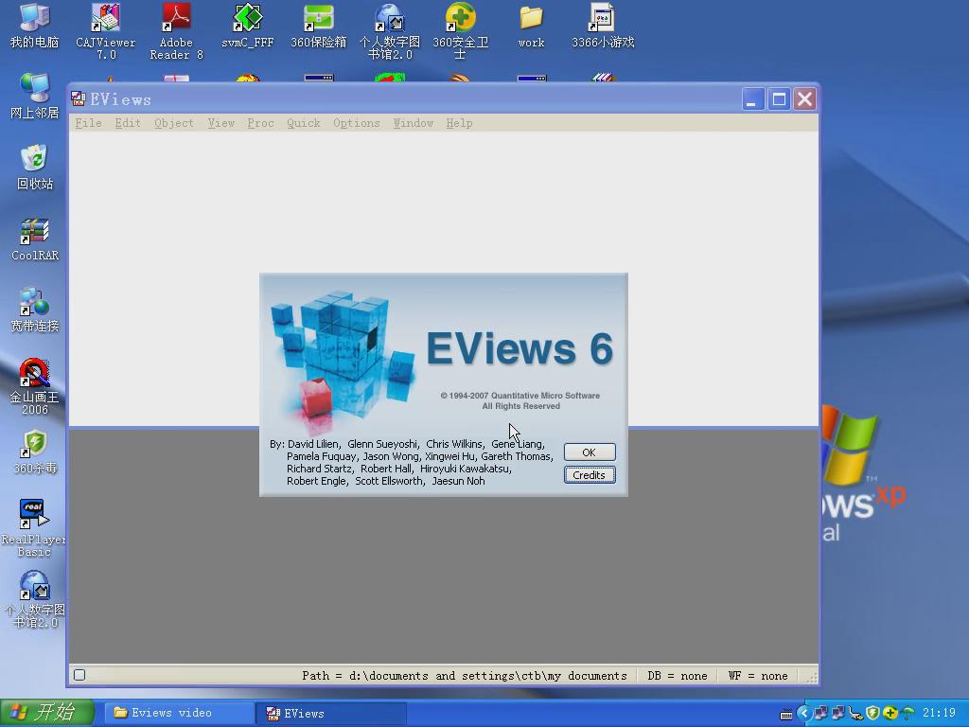This screenshot has width=969, height=727.
Task: Toggle the status bar checkbox in EViews
Action: click(79, 675)
